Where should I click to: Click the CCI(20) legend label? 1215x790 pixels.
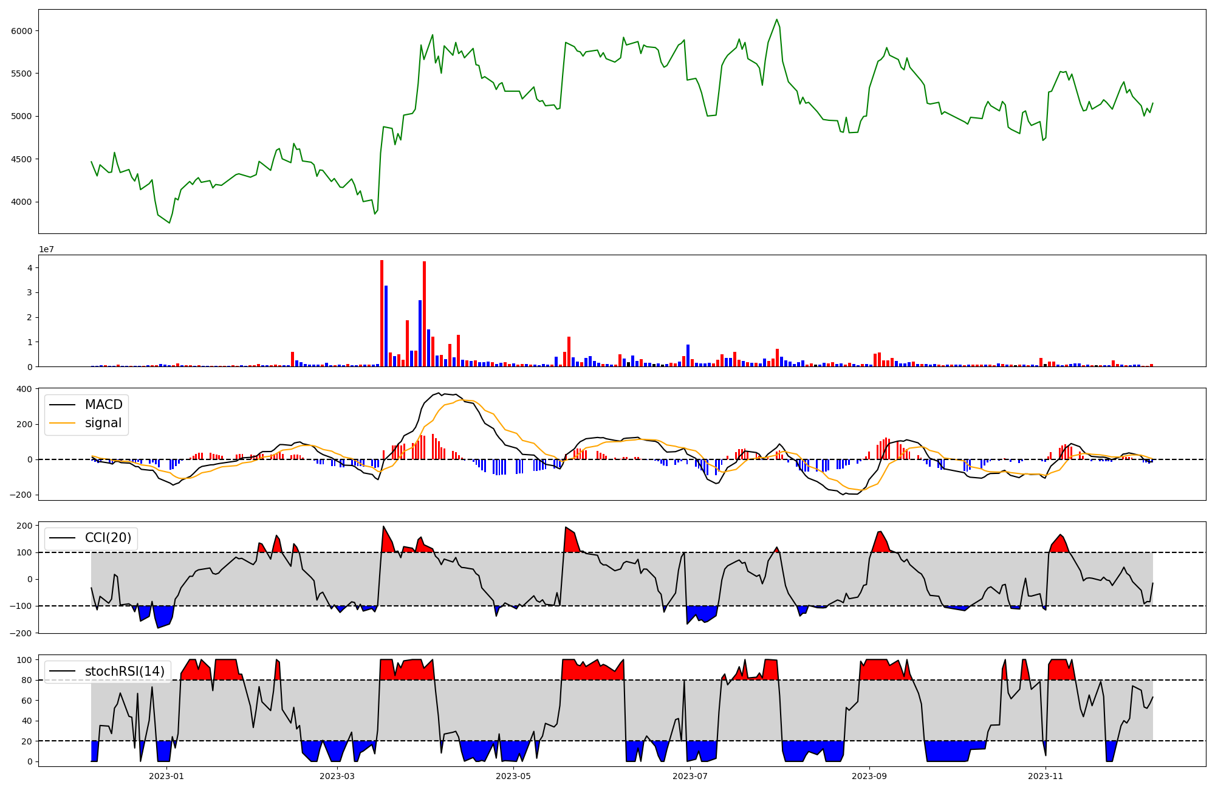109,538
